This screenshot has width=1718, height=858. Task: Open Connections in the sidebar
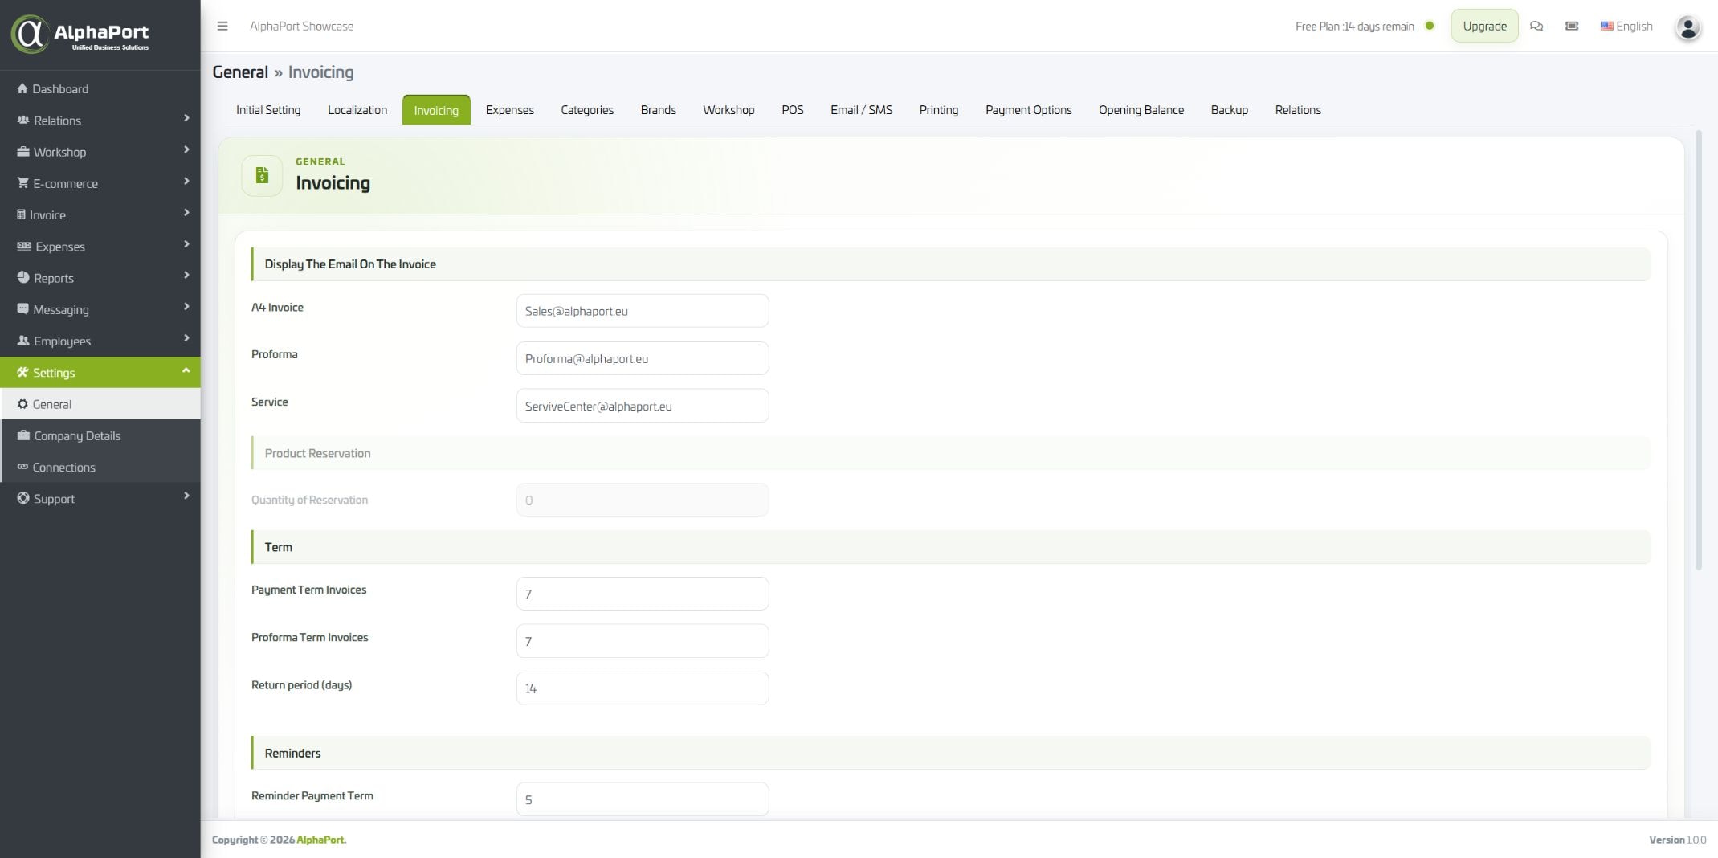(x=100, y=467)
